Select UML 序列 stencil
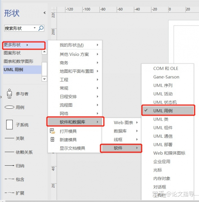This screenshot has height=202, width=199. pyautogui.click(x=168, y=85)
